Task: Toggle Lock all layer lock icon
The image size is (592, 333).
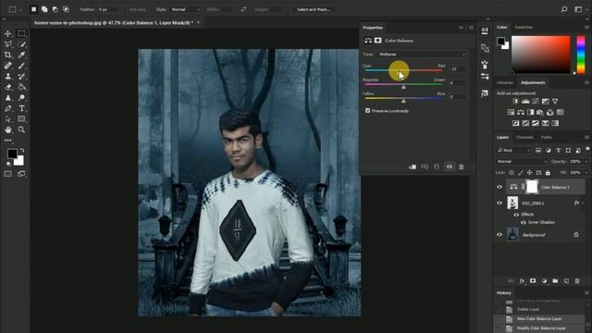Action: tap(548, 173)
